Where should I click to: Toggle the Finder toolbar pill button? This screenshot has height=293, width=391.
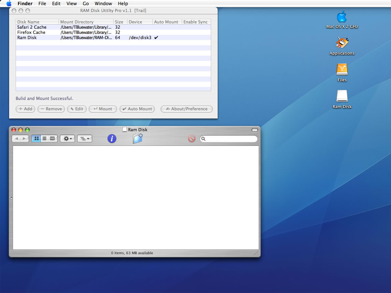[x=255, y=130]
